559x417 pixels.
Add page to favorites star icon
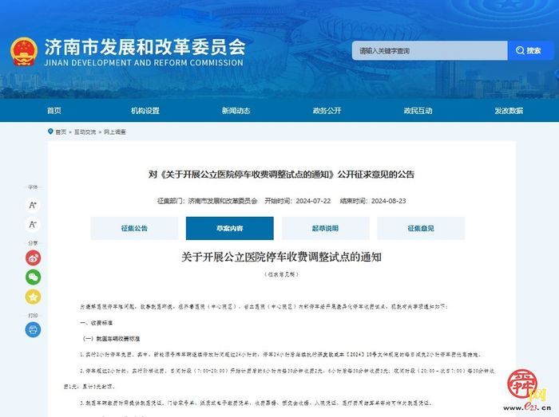33,297
